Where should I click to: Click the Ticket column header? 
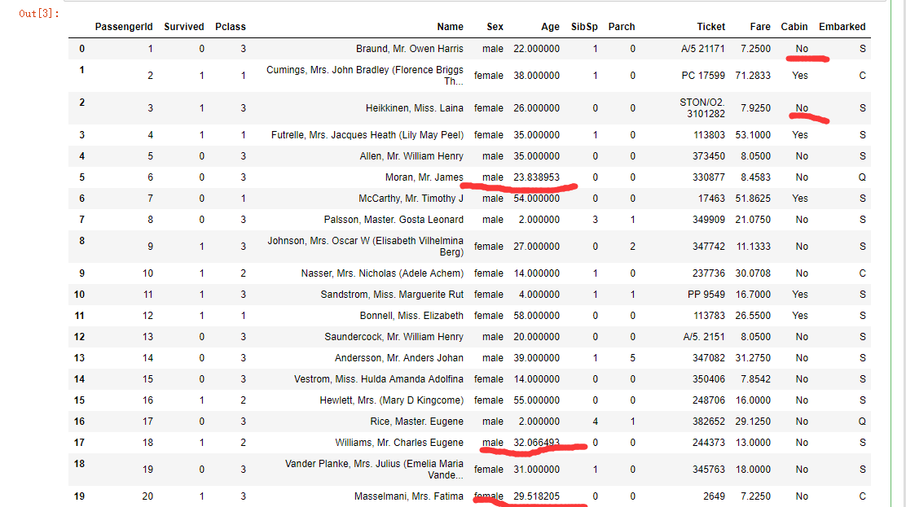tap(710, 27)
